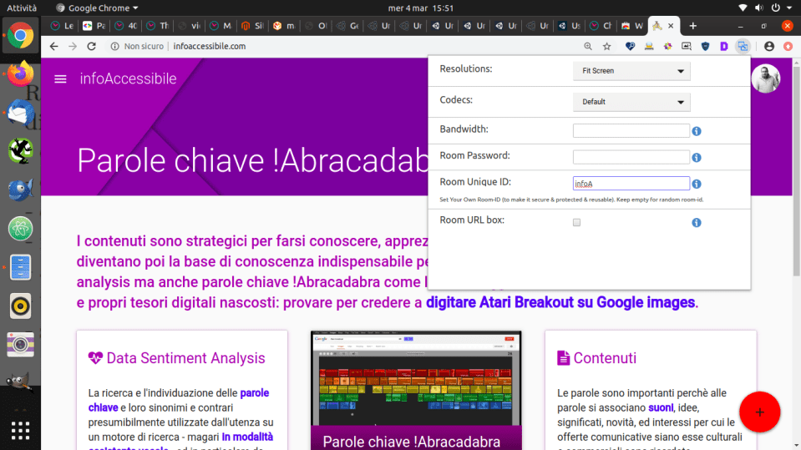
Task: Expand the Codecs dropdown
Action: (631, 102)
